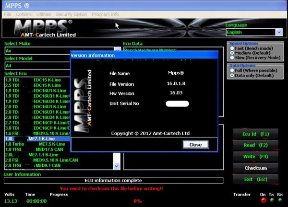Viewport: 288px width, 207px height.
Task: Select 1.8 Turbo ME7.5 K-Line entry
Action: 37,144
